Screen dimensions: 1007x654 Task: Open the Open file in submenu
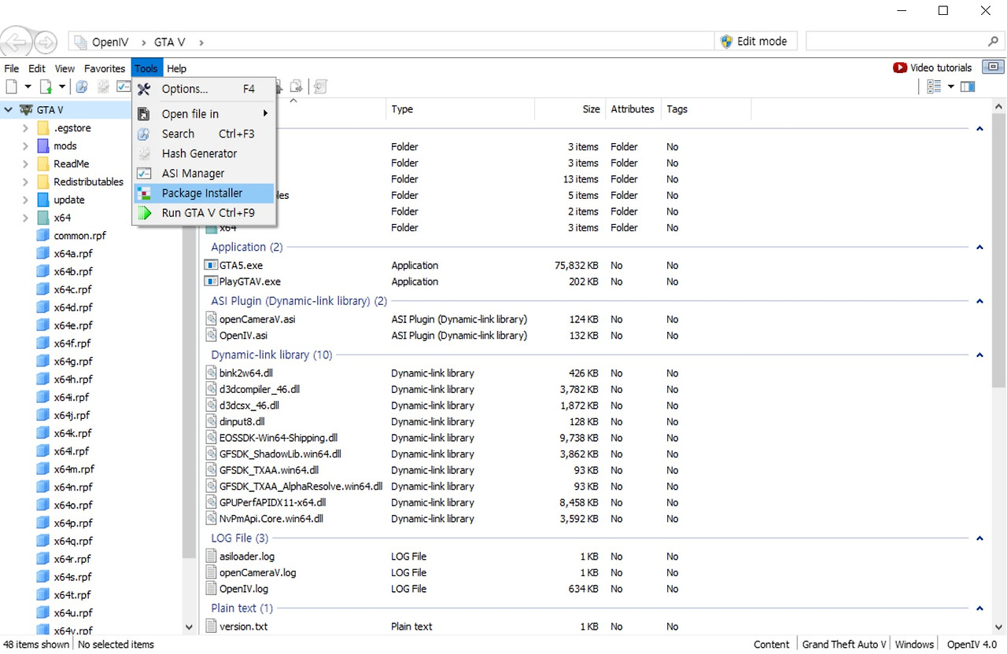click(x=204, y=114)
